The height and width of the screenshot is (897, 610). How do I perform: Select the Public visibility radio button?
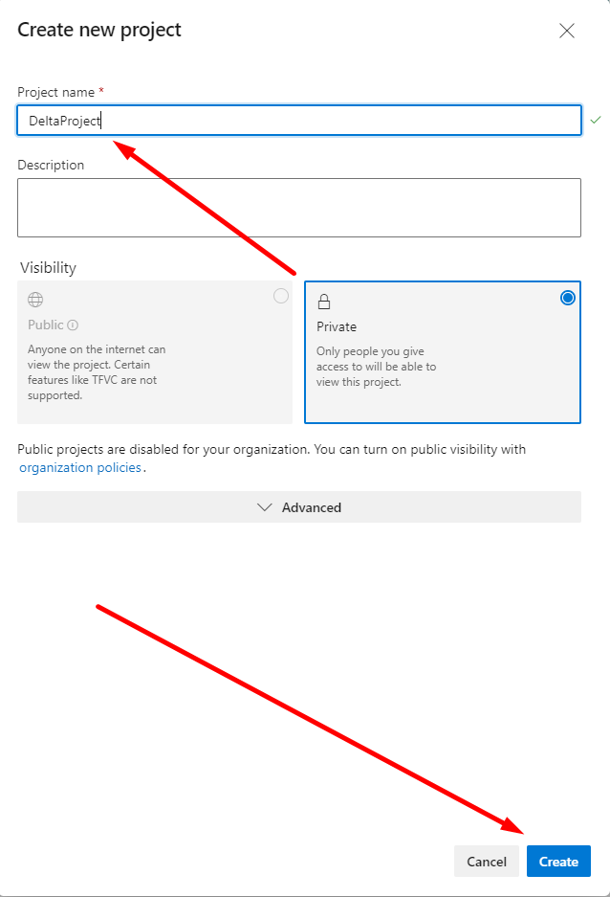(x=281, y=297)
